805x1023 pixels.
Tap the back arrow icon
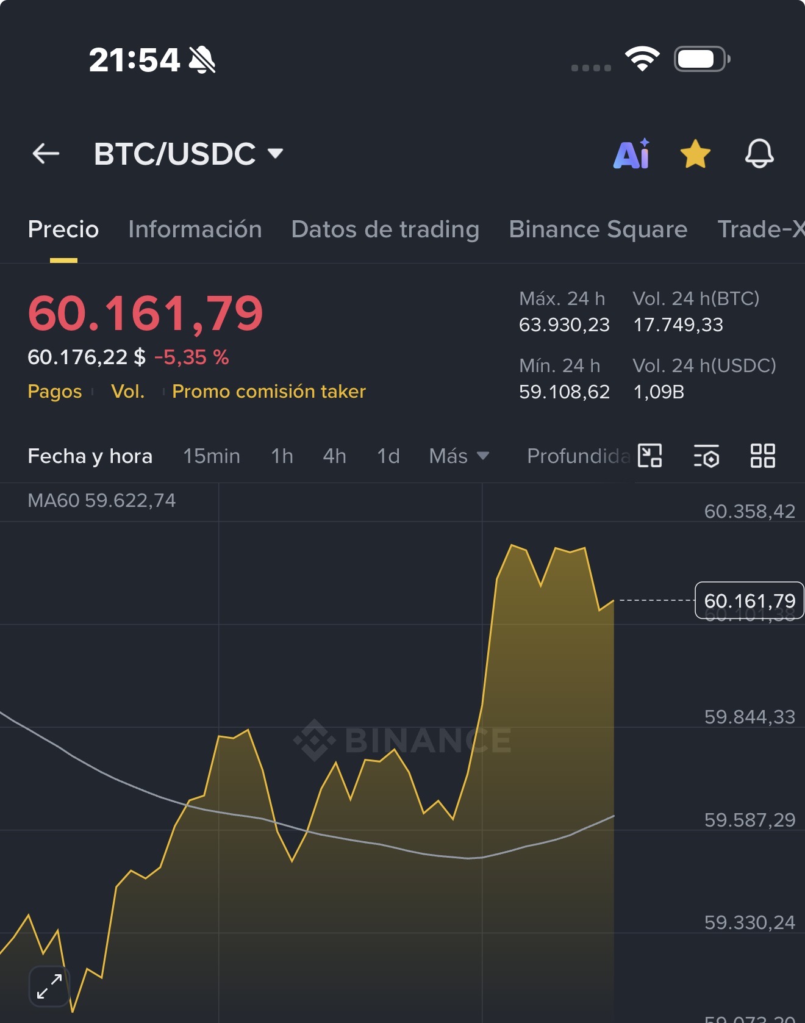46,154
